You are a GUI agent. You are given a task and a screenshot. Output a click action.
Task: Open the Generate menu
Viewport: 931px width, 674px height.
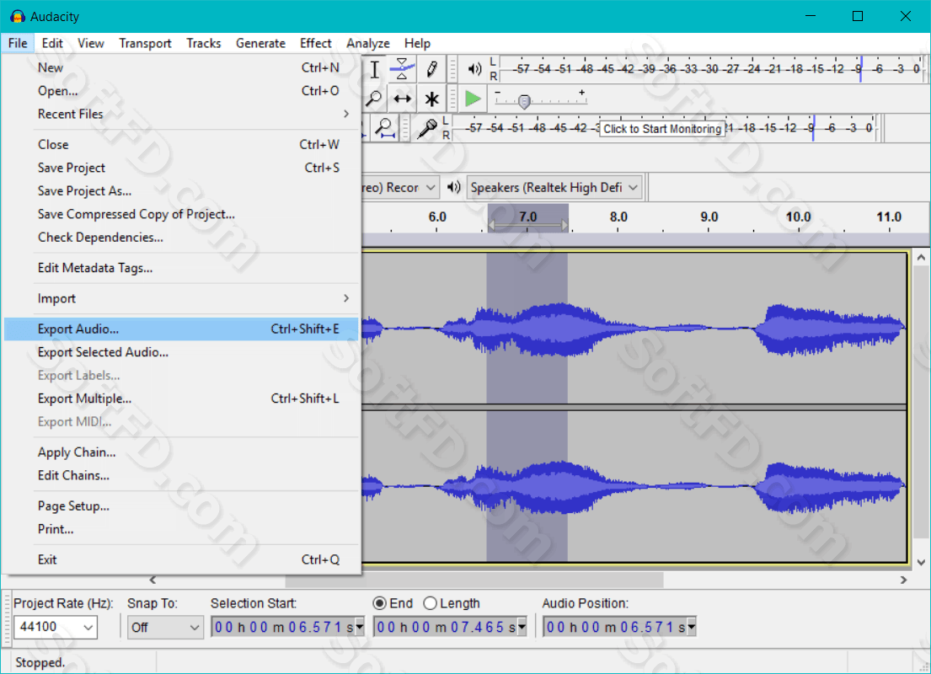click(260, 43)
